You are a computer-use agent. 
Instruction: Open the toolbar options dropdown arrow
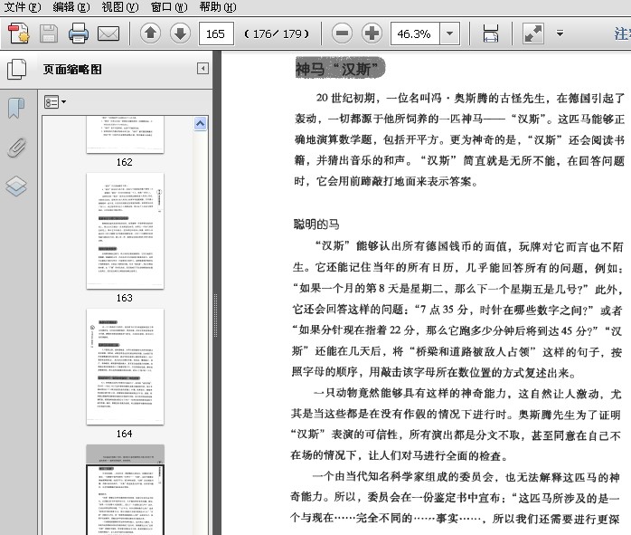(560, 33)
